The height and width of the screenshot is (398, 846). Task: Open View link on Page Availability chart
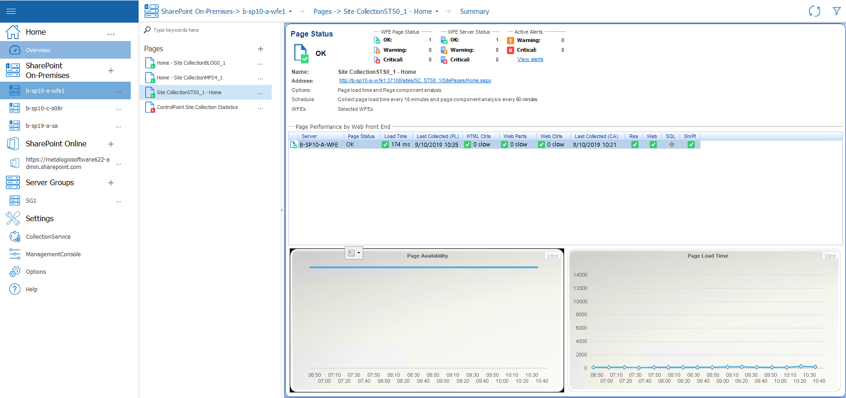tap(552, 255)
